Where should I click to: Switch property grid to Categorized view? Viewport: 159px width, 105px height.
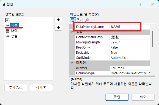73,20
